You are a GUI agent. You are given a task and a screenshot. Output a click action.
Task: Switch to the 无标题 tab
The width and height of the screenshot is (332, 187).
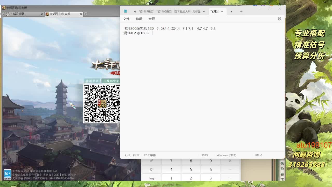pos(196,11)
